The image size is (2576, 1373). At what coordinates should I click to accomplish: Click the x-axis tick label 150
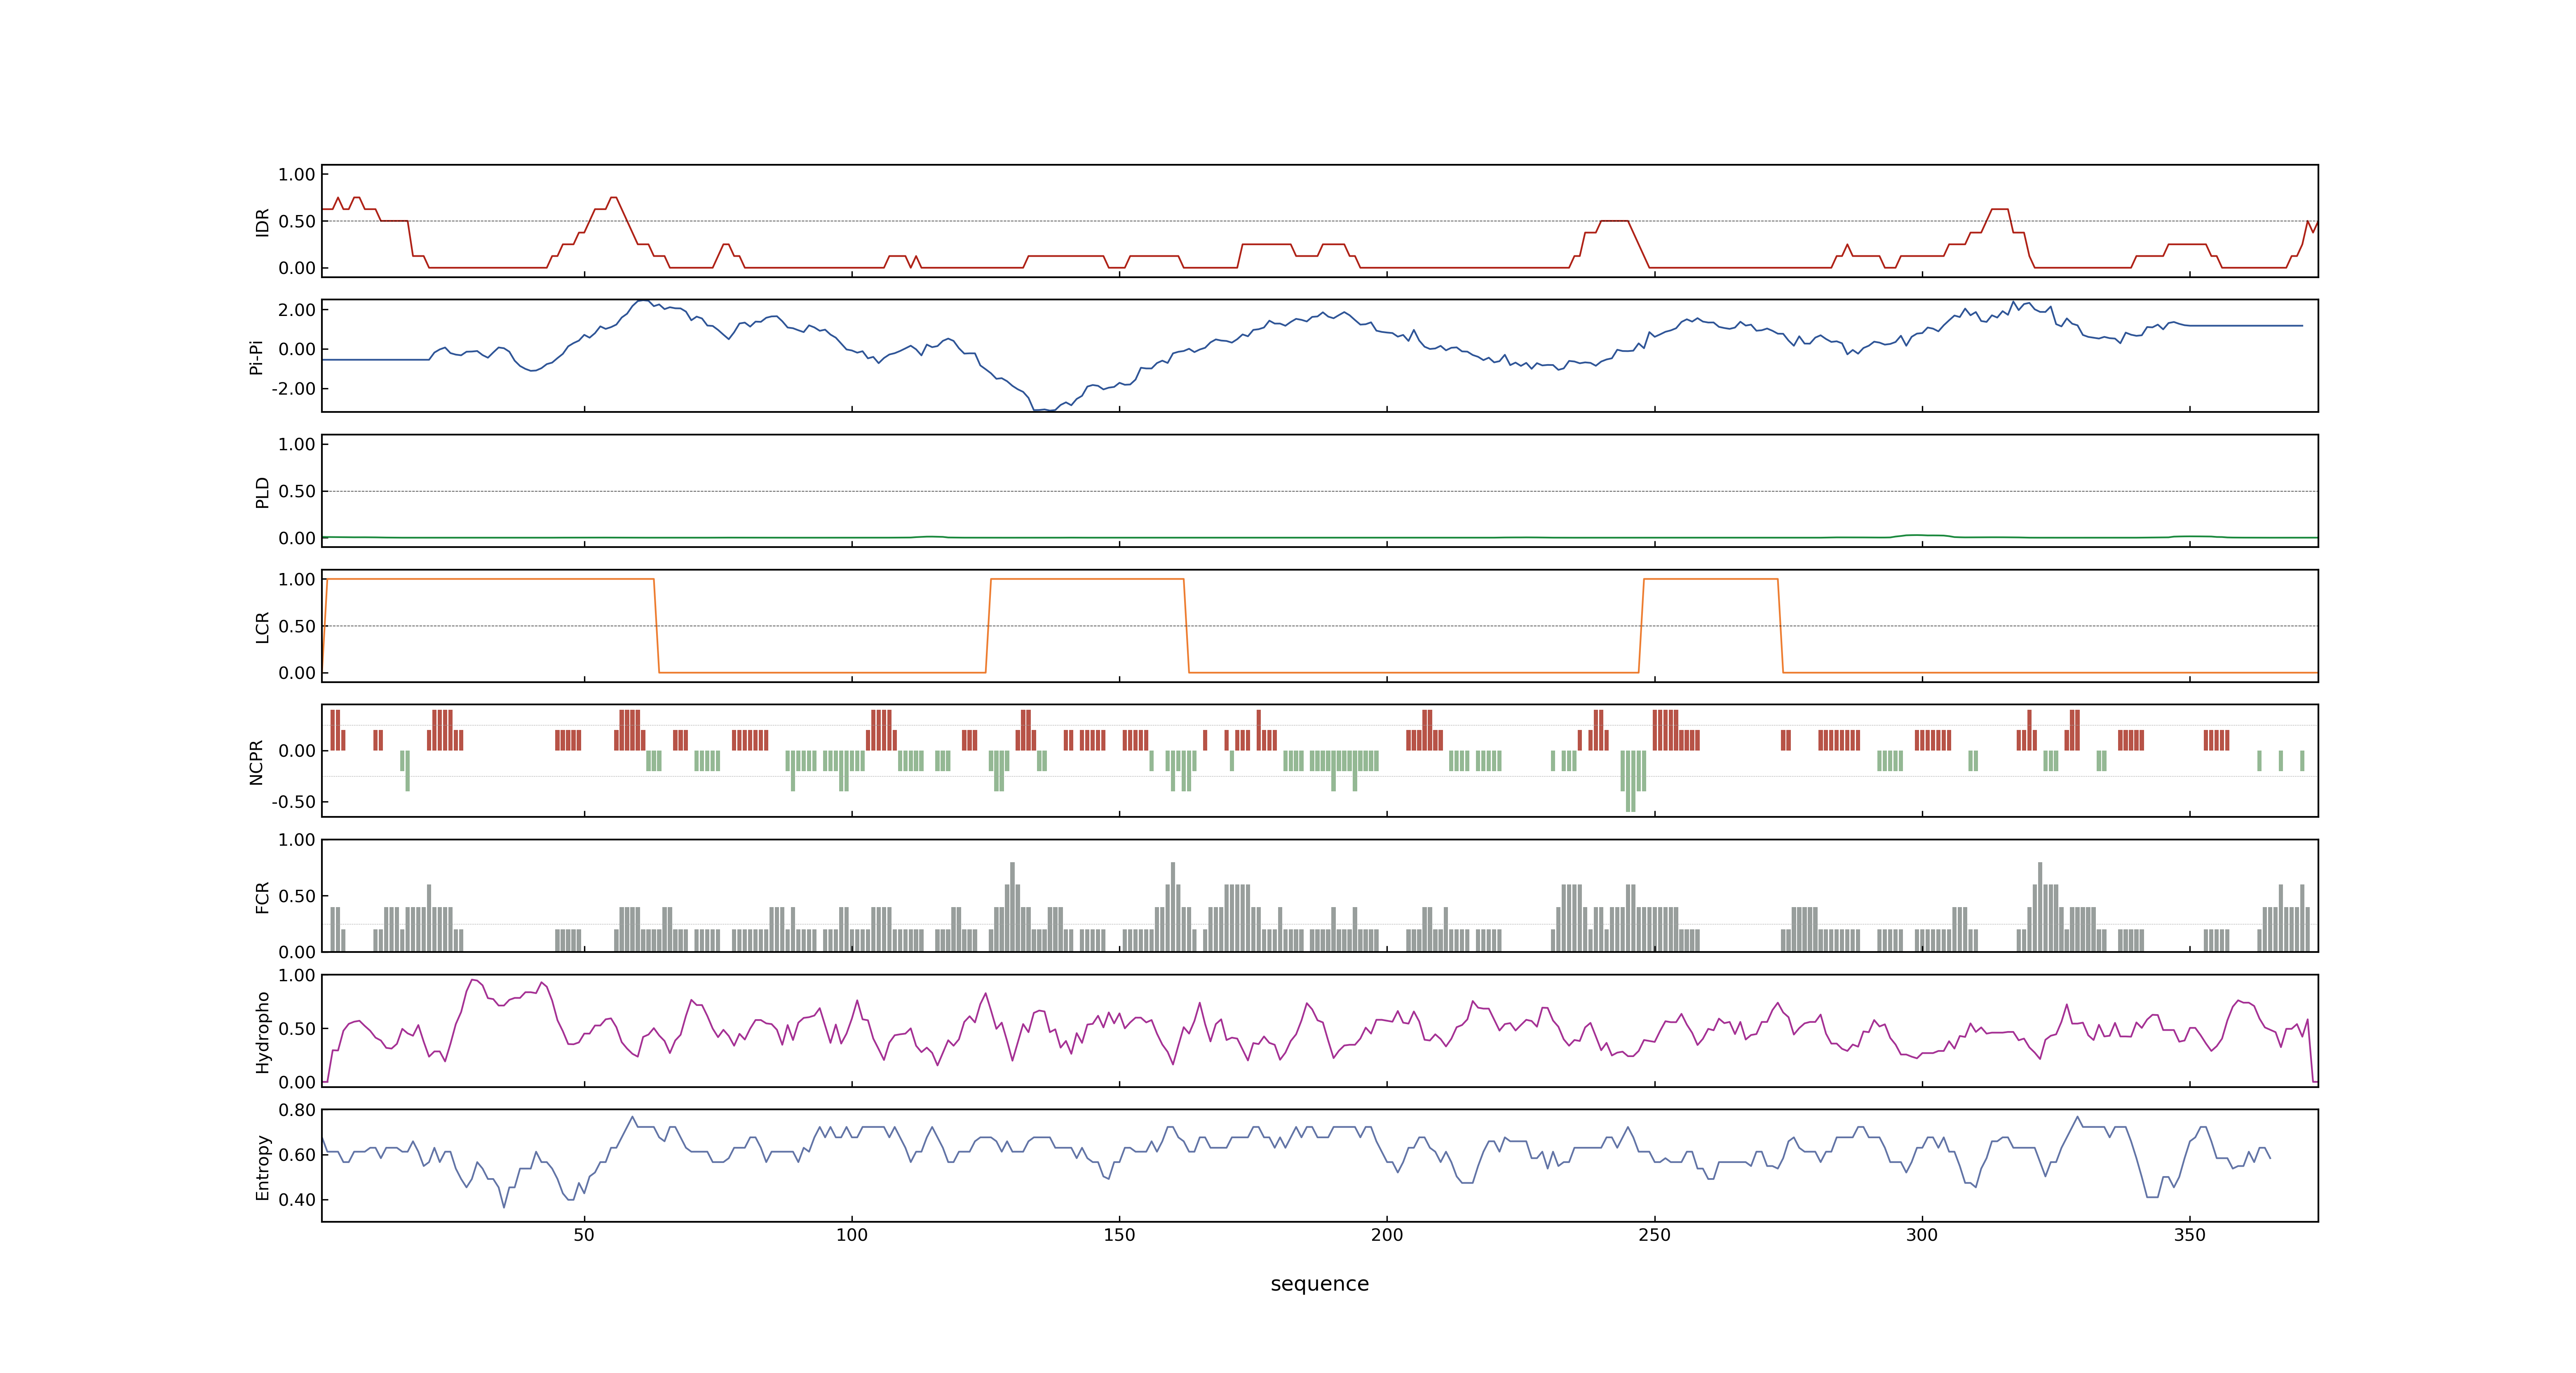coord(1119,1235)
